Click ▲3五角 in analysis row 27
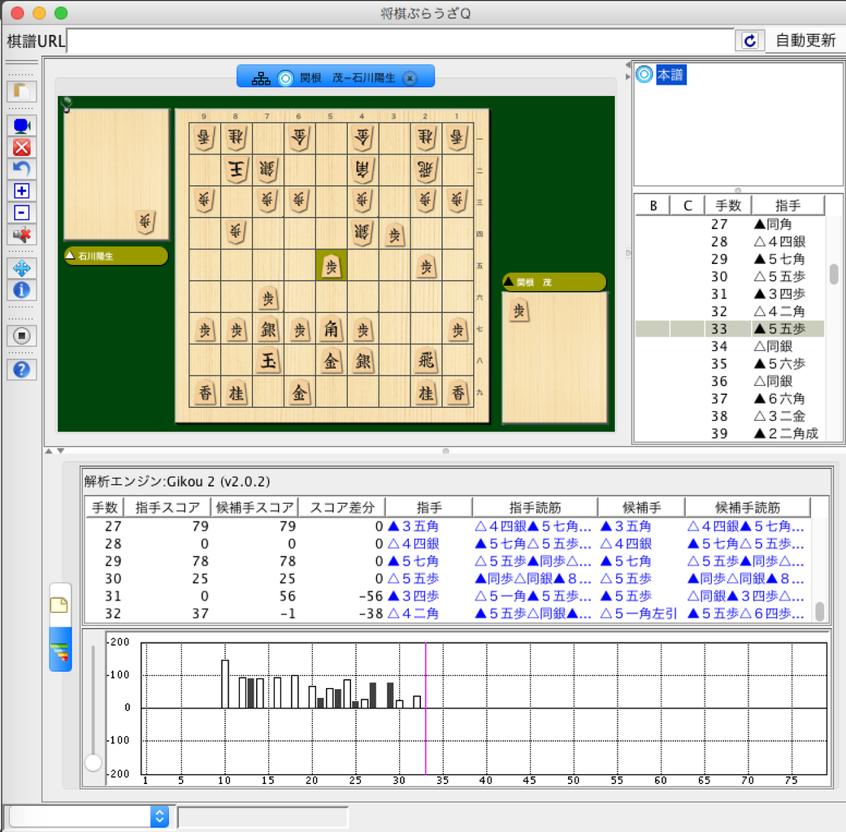Viewport: 846px width, 832px height. [414, 526]
